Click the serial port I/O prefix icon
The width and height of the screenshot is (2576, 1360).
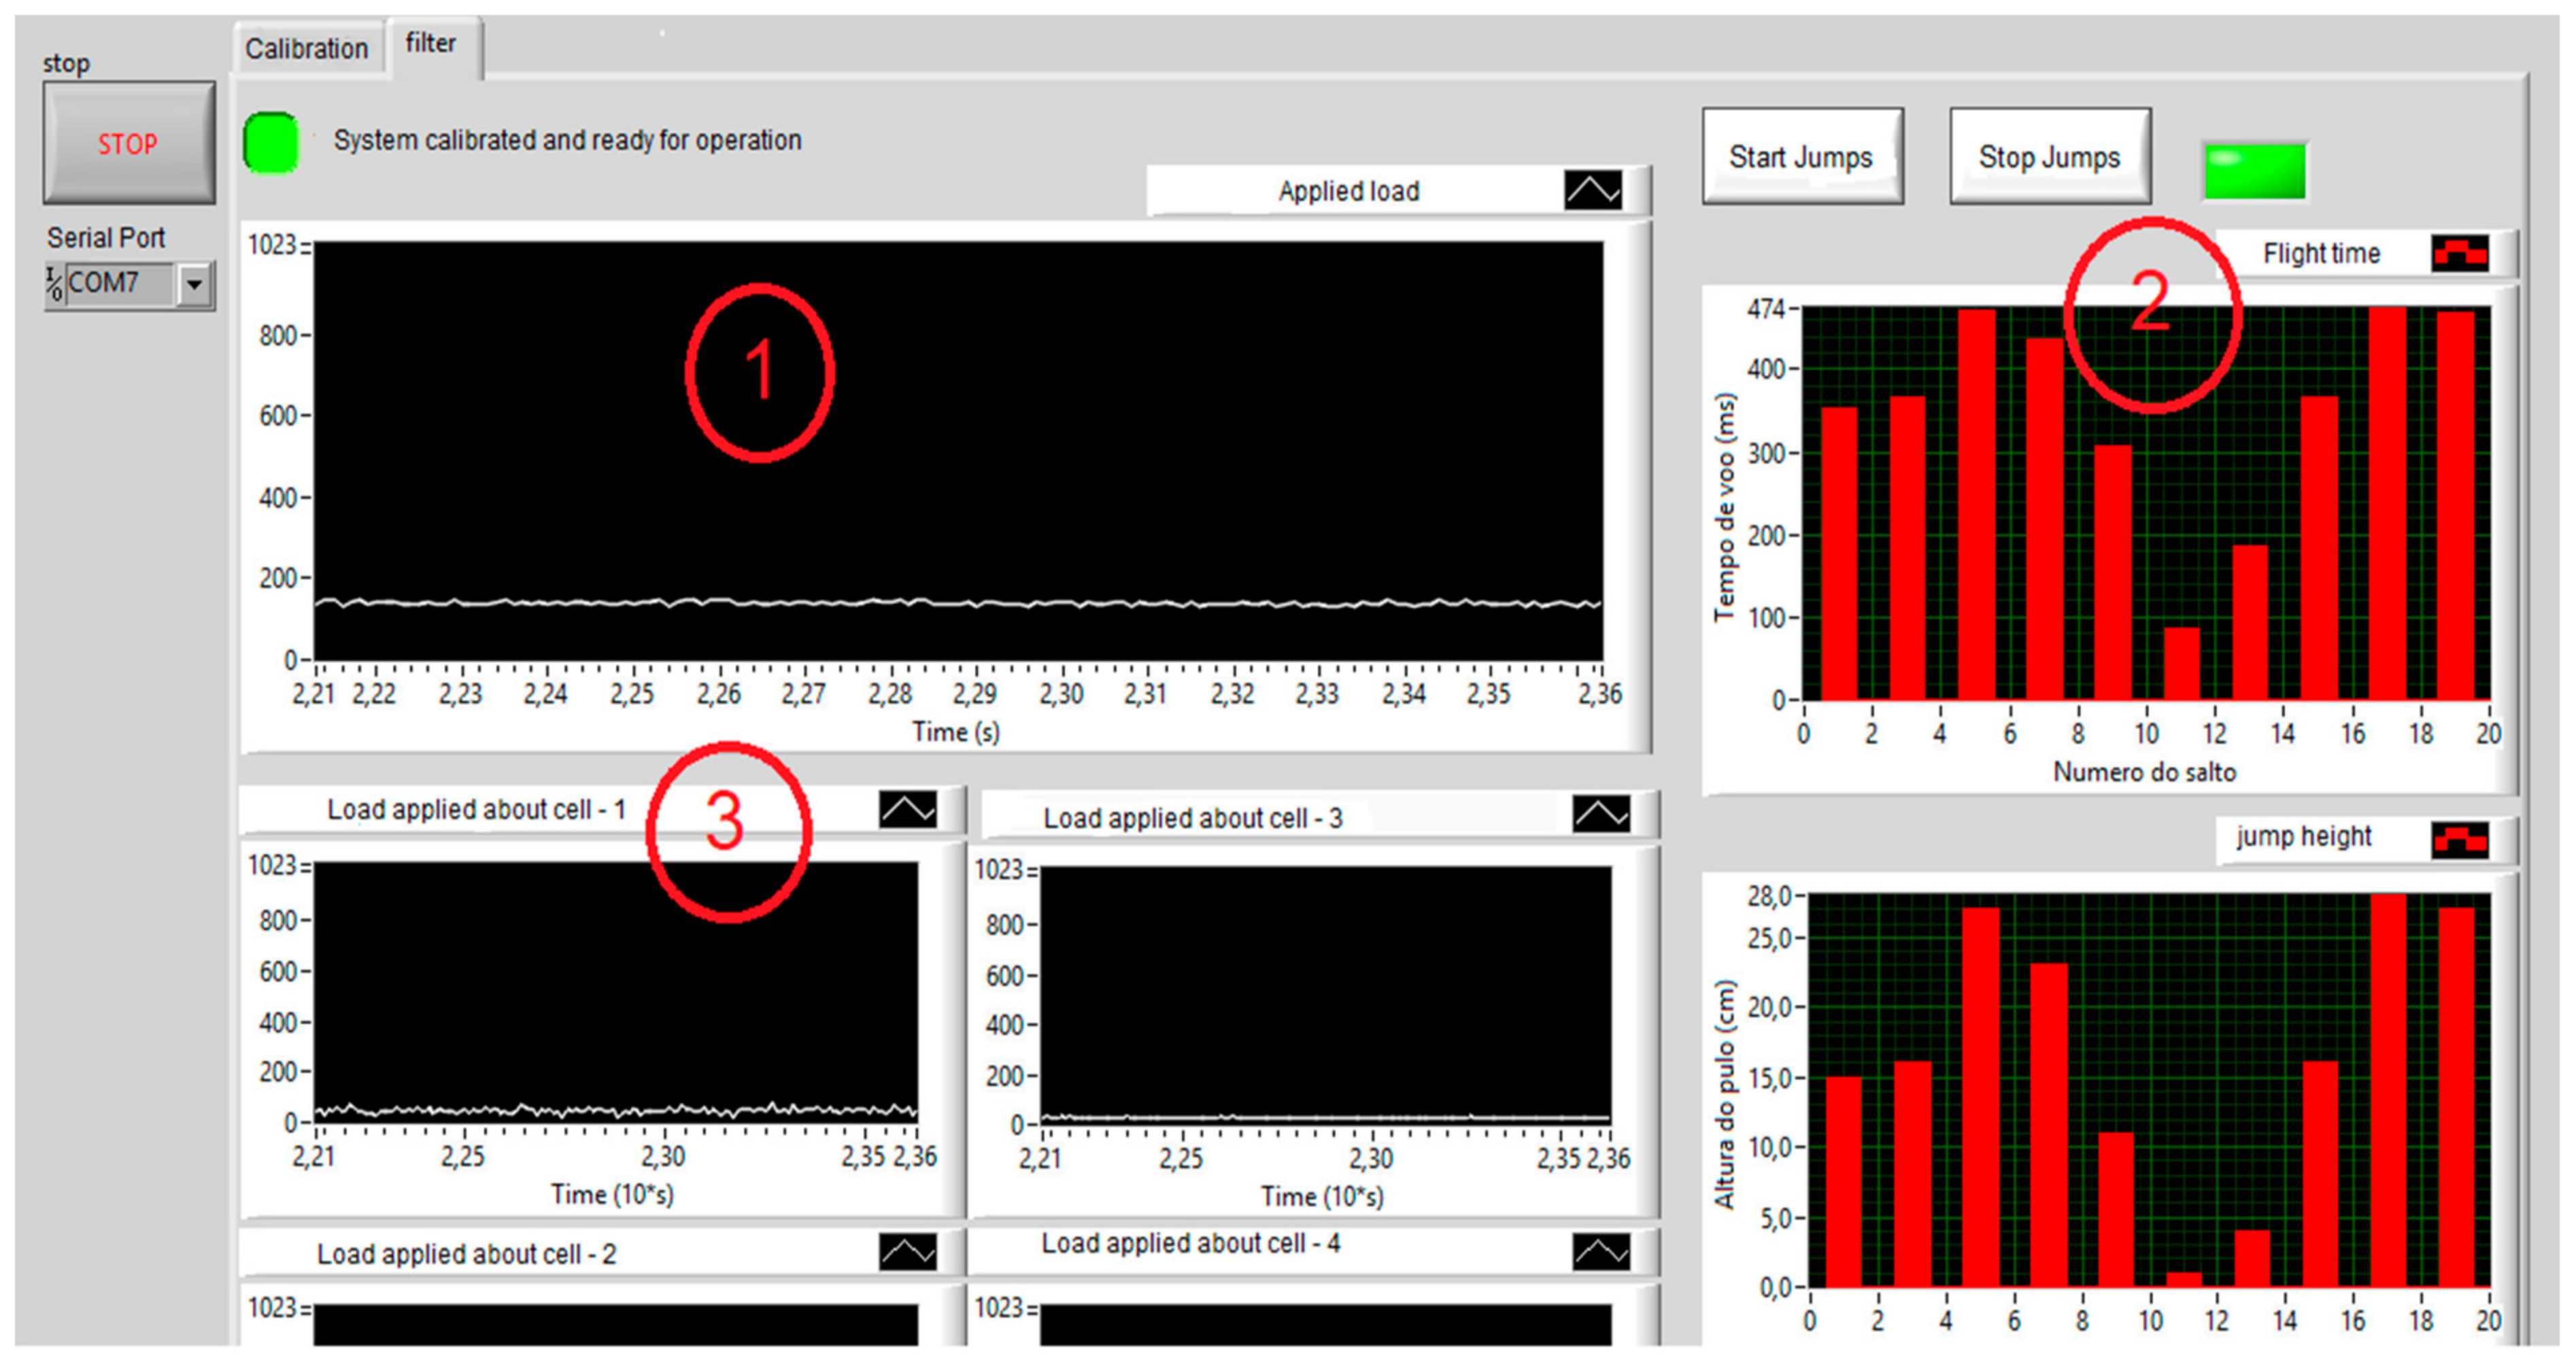(54, 284)
